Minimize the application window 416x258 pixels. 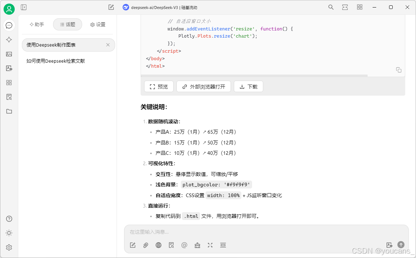click(x=374, y=7)
